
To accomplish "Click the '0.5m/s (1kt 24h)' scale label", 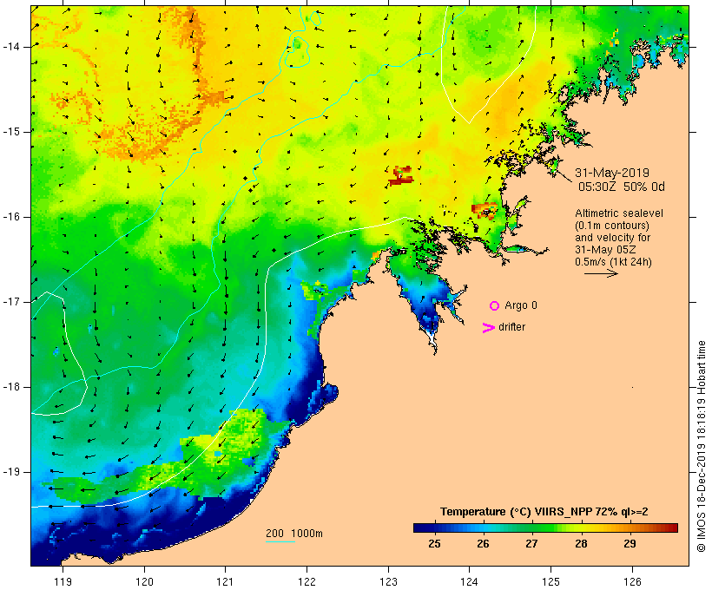I will pos(613,262).
